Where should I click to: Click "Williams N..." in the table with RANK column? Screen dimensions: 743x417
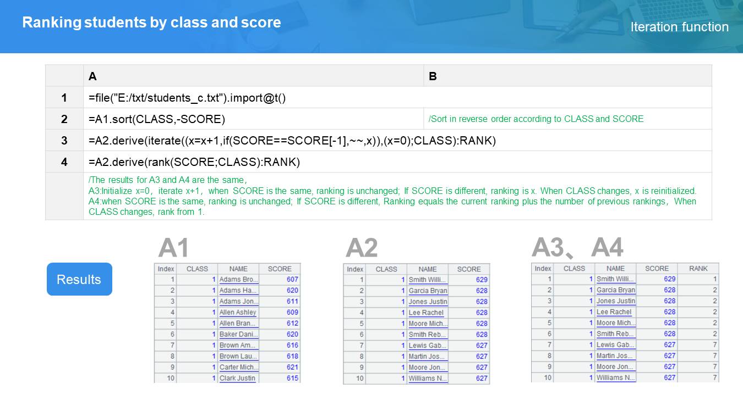(x=616, y=377)
